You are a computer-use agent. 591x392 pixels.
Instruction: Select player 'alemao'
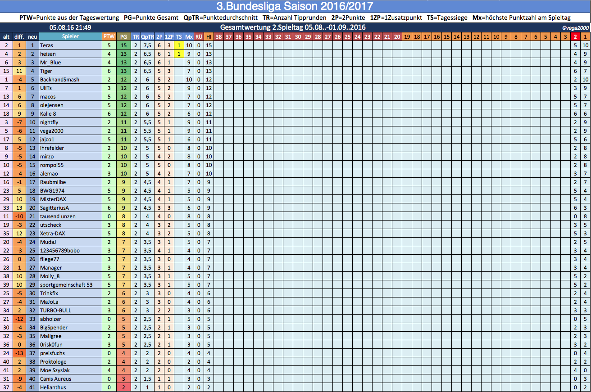[70, 174]
